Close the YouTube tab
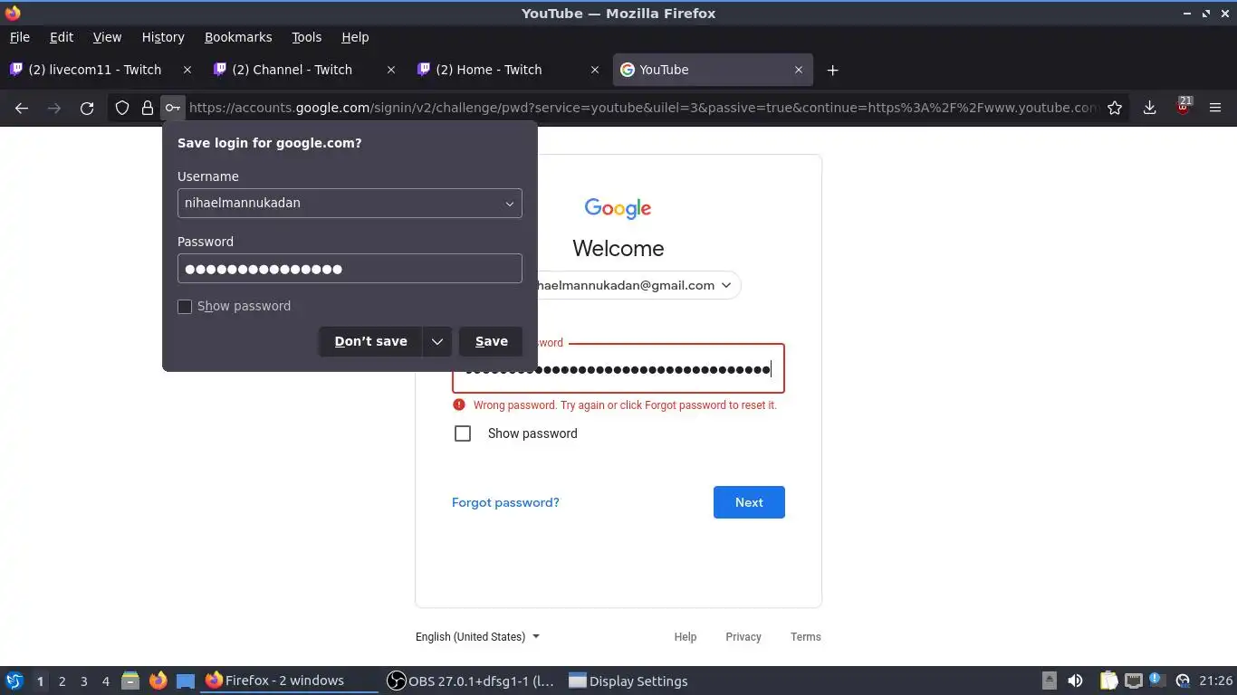This screenshot has height=695, width=1237. pyautogui.click(x=799, y=70)
